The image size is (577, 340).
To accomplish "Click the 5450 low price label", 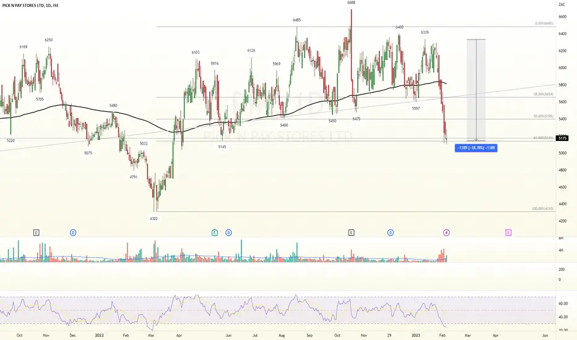I will pyautogui.click(x=332, y=121).
